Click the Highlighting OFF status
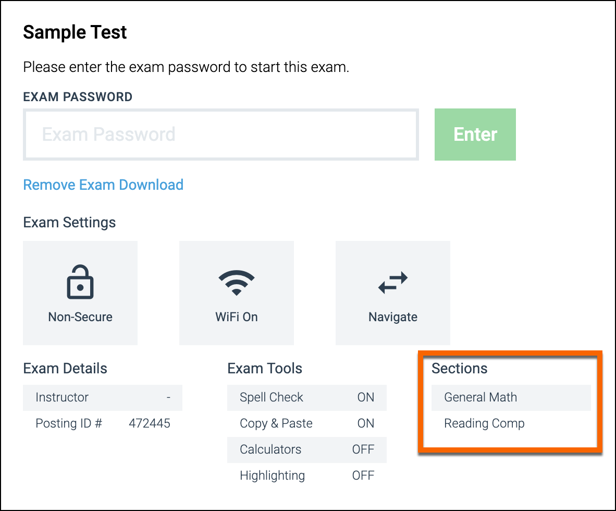Viewport: 616px width, 511px height. [363, 476]
